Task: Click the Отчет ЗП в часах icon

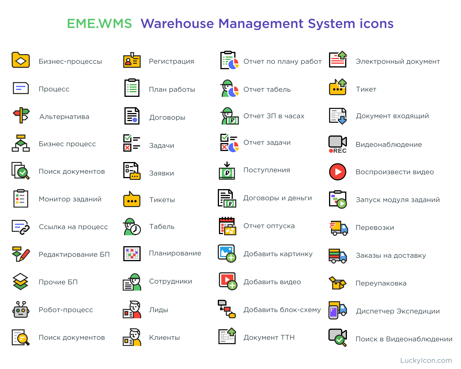Action: click(230, 116)
